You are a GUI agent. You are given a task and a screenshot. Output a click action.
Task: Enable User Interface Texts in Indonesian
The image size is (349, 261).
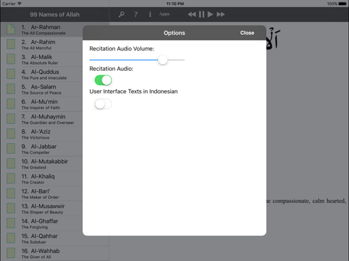coord(103,104)
